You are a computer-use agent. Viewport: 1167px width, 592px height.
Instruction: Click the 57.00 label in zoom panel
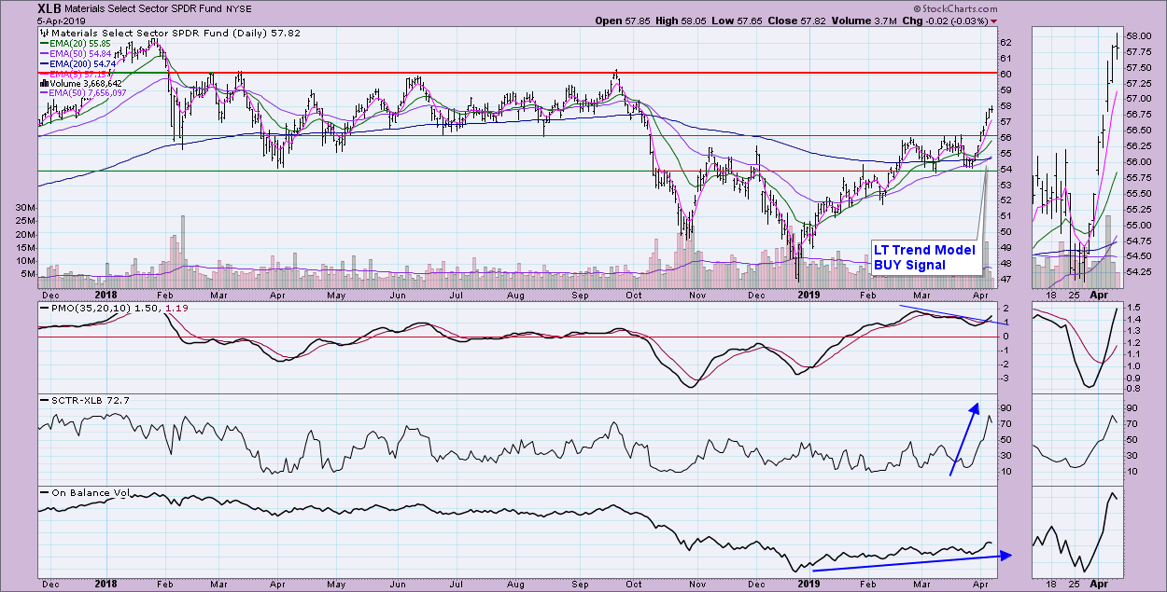tap(1138, 99)
